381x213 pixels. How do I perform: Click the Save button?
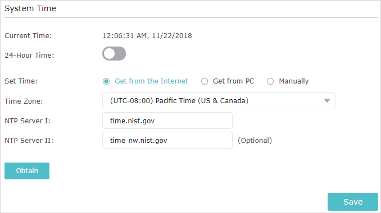tap(353, 202)
